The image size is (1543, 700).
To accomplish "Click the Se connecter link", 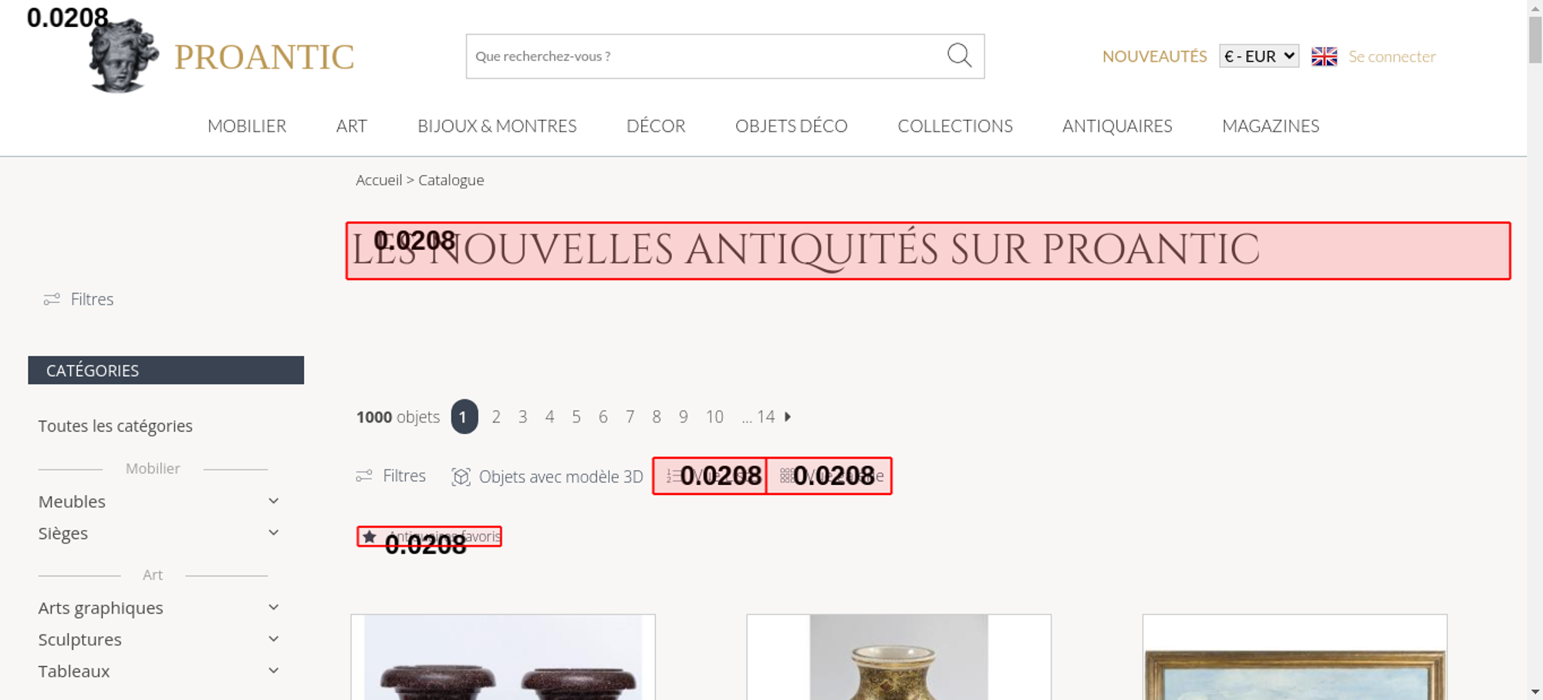I will [1392, 56].
